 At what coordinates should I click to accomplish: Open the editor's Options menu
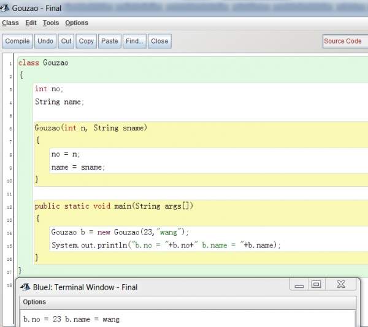pos(77,23)
